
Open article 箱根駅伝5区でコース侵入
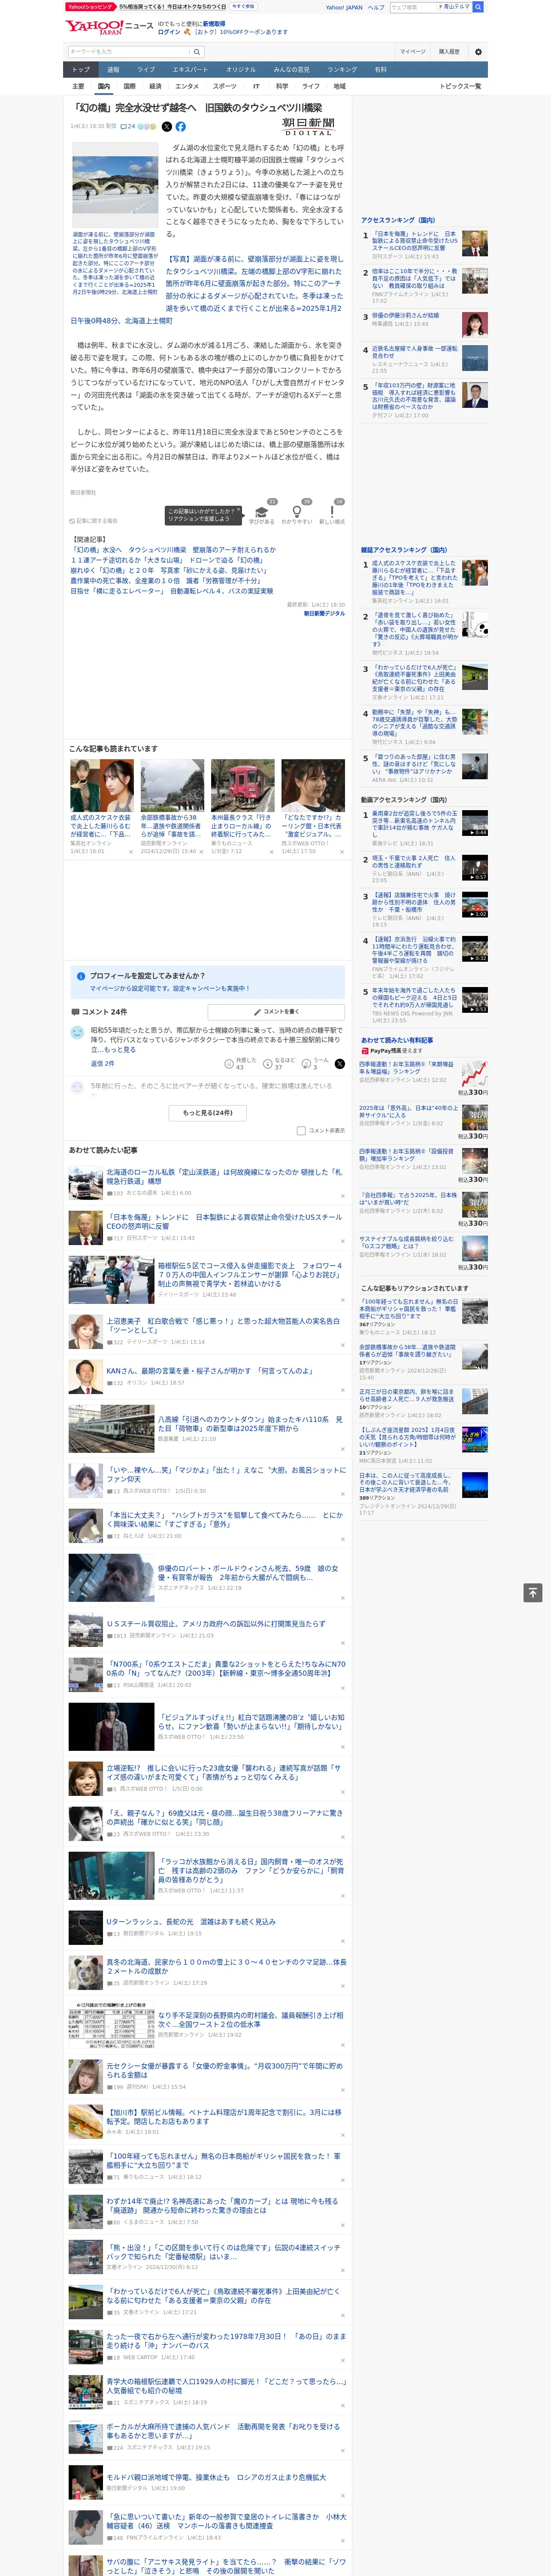250,1275
